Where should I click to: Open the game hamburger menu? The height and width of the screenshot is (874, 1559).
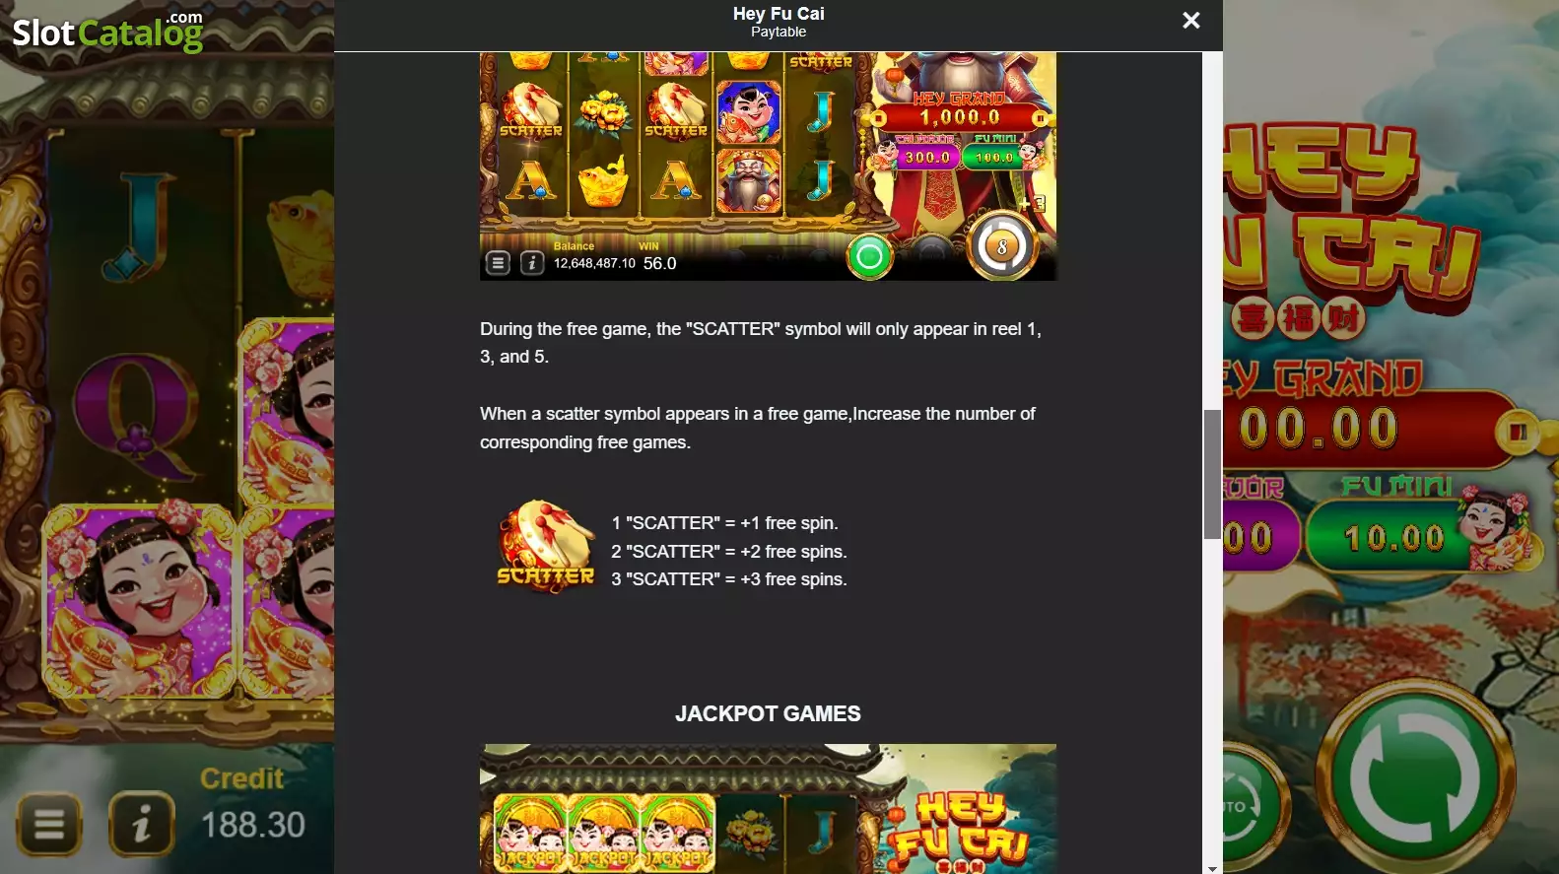(48, 824)
